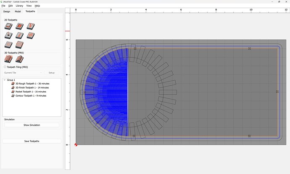Enable the Toolpath Tiling (PRO) checkbox
290x174 pixels.
(5, 67)
